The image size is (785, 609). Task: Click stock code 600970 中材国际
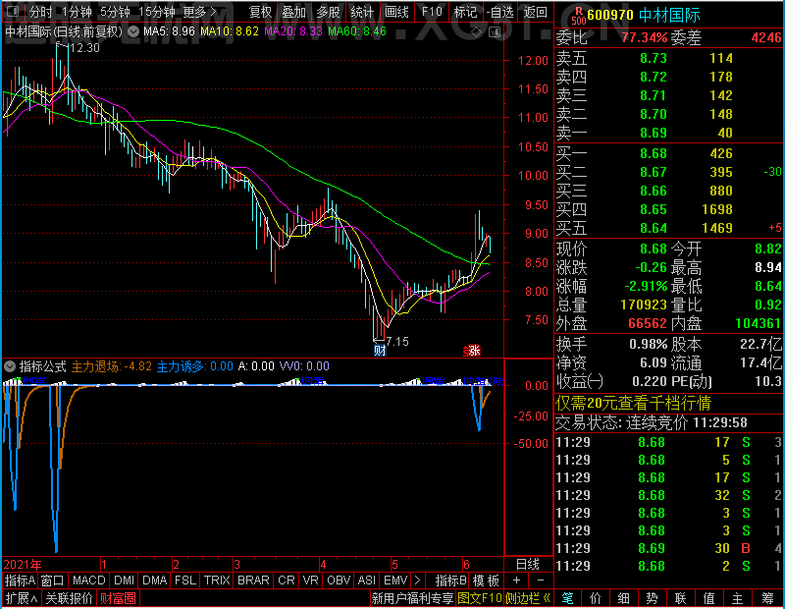[x=644, y=15]
